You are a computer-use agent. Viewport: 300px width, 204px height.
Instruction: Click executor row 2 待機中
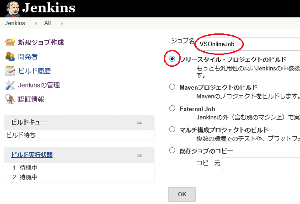pos(25,177)
